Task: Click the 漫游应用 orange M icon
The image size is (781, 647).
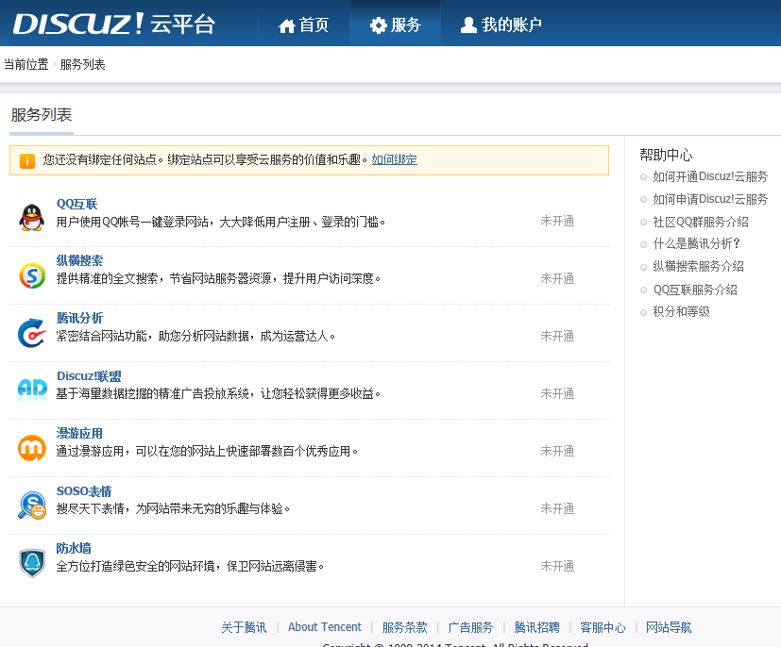Action: click(32, 448)
